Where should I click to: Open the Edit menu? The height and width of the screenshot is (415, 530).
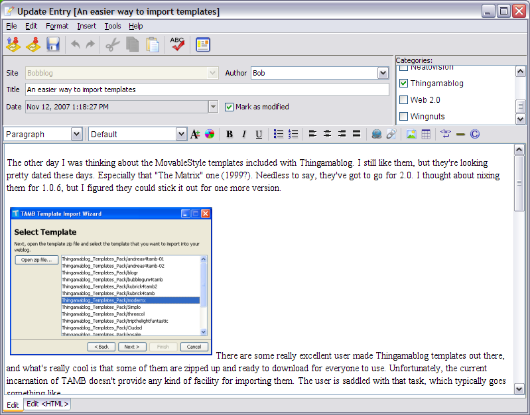(x=31, y=26)
